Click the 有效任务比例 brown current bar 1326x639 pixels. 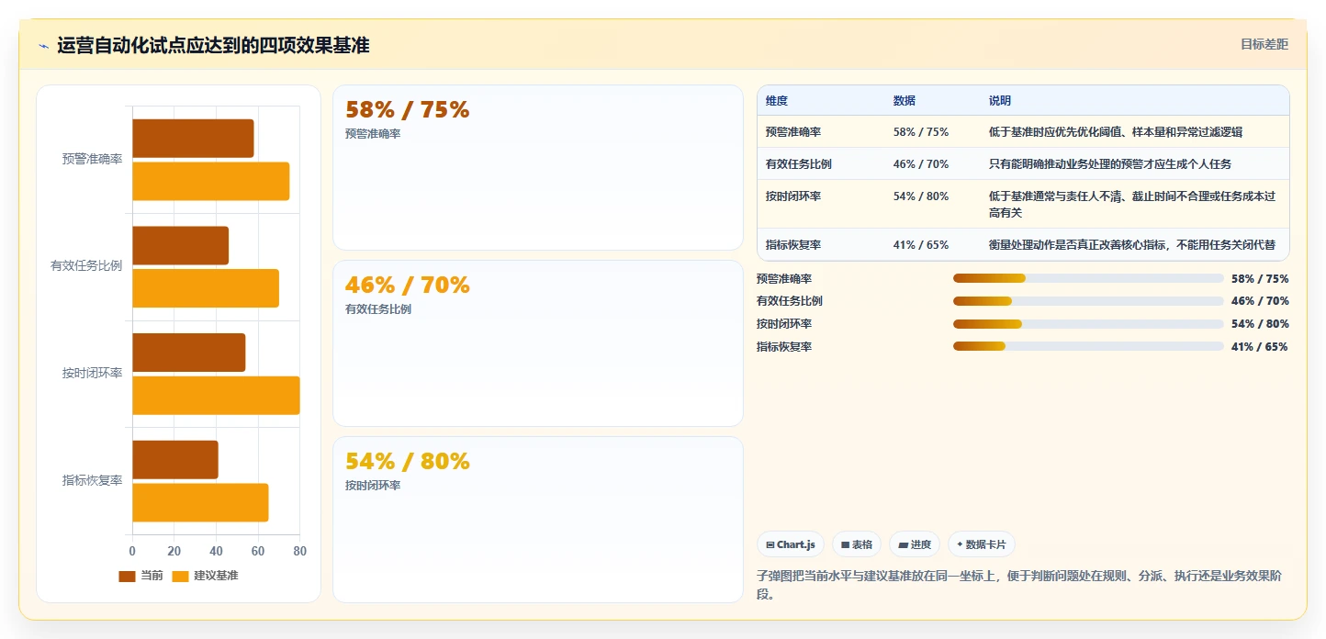[180, 245]
